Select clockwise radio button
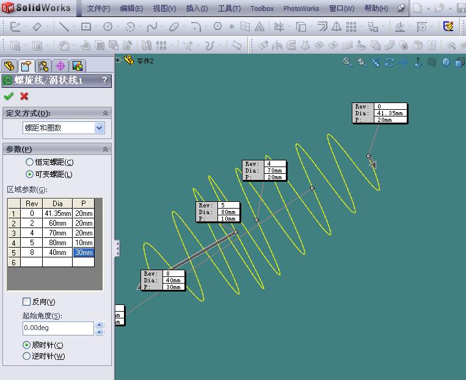 click(x=26, y=345)
